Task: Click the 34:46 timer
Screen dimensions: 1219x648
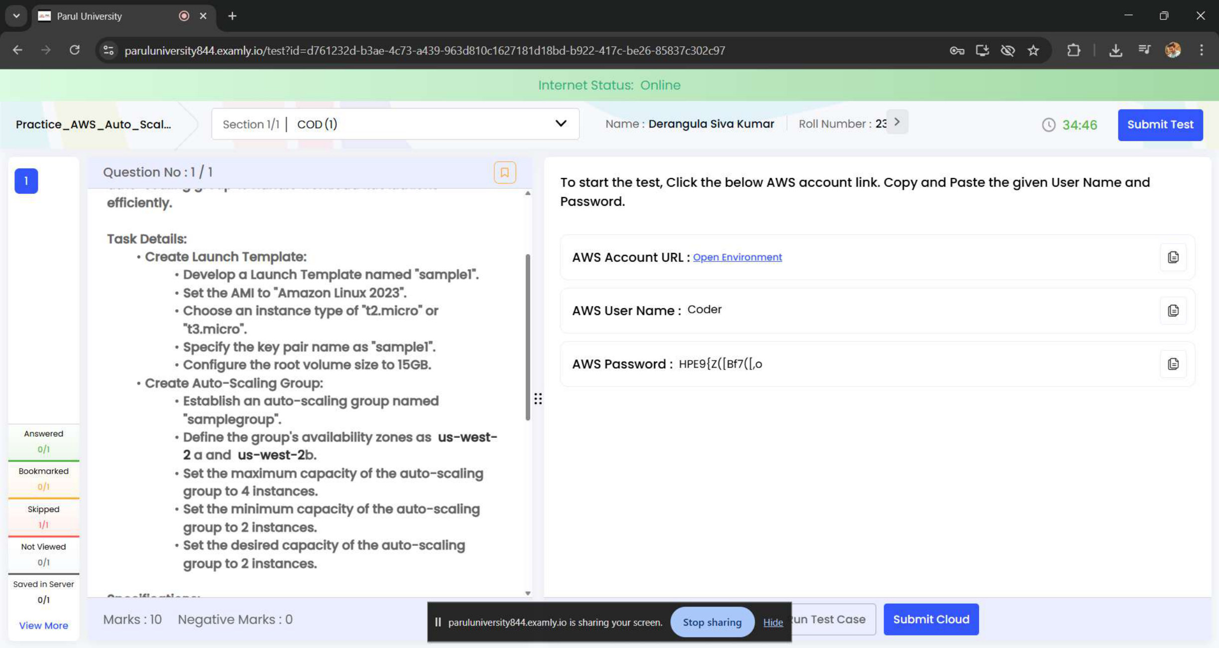Action: point(1079,125)
